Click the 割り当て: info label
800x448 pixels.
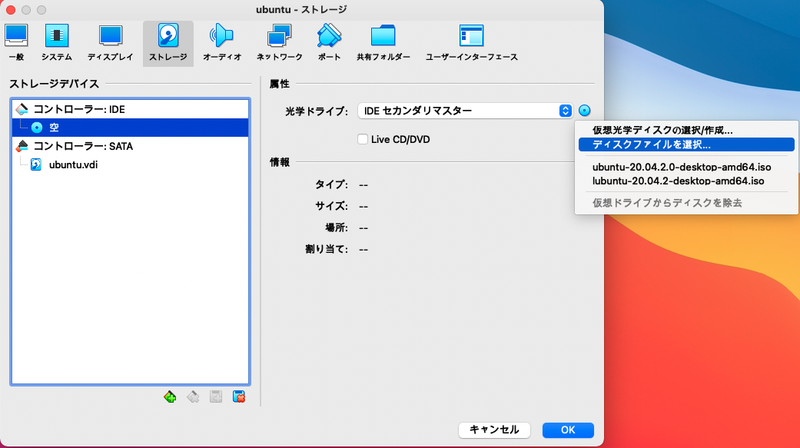(x=327, y=250)
